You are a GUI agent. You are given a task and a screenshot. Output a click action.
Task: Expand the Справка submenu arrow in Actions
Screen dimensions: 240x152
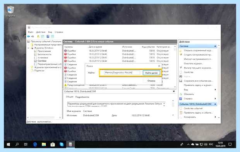tap(215, 99)
